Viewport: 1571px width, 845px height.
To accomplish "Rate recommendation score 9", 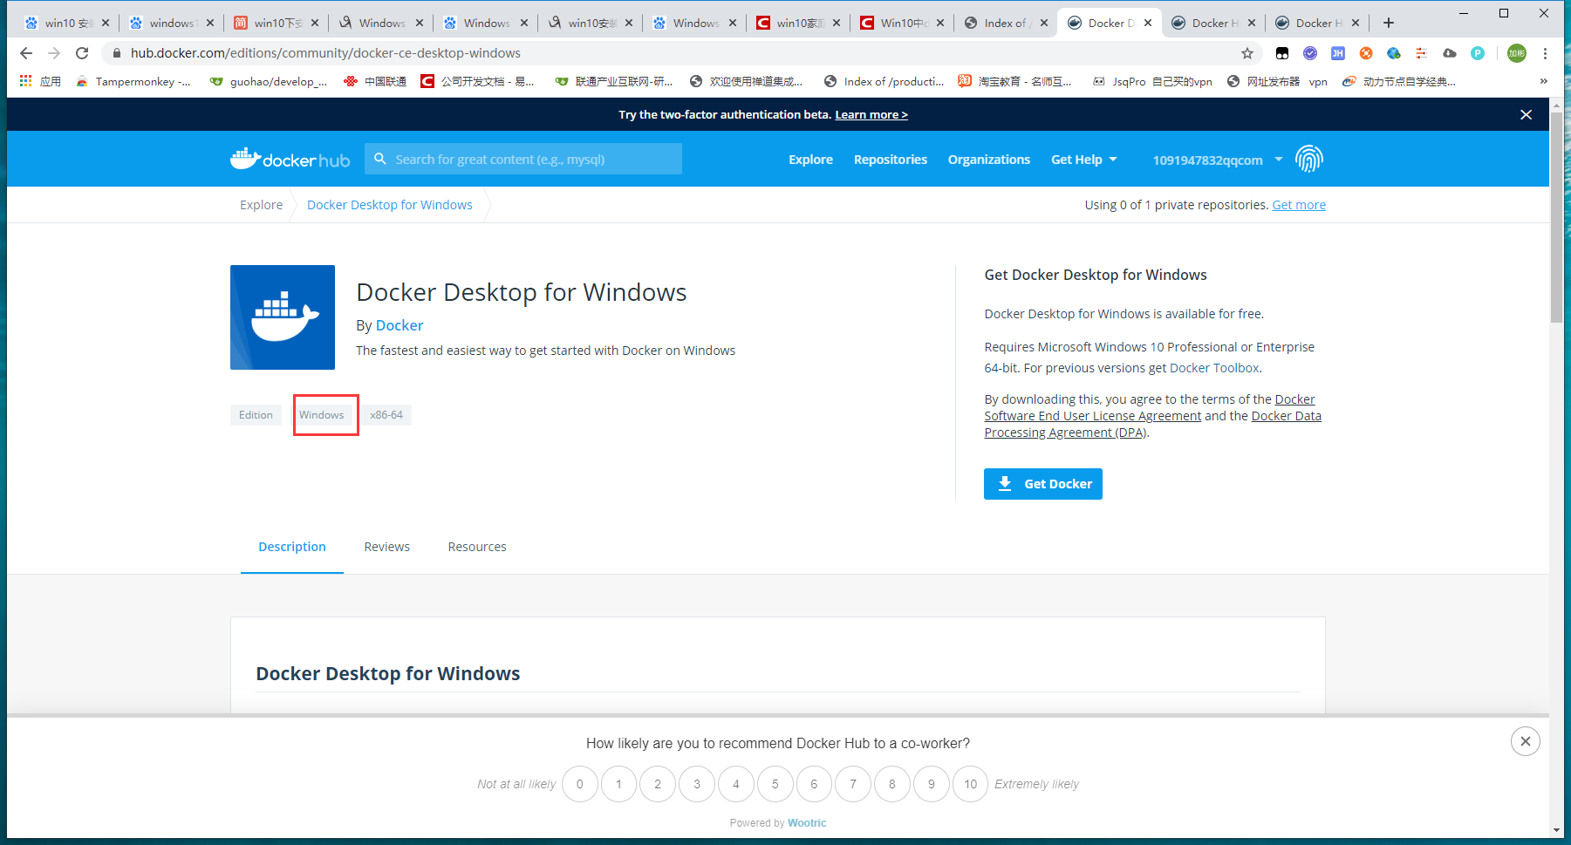I will click(932, 784).
